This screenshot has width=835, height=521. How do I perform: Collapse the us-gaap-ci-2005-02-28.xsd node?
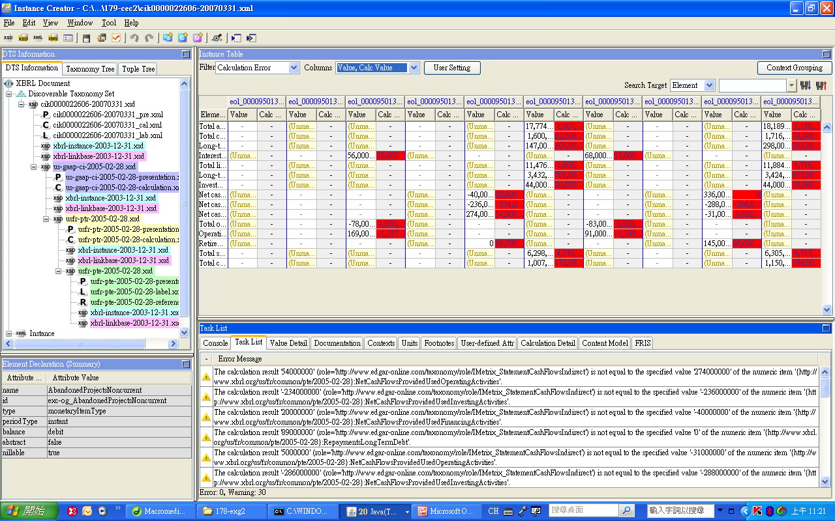pyautogui.click(x=34, y=167)
